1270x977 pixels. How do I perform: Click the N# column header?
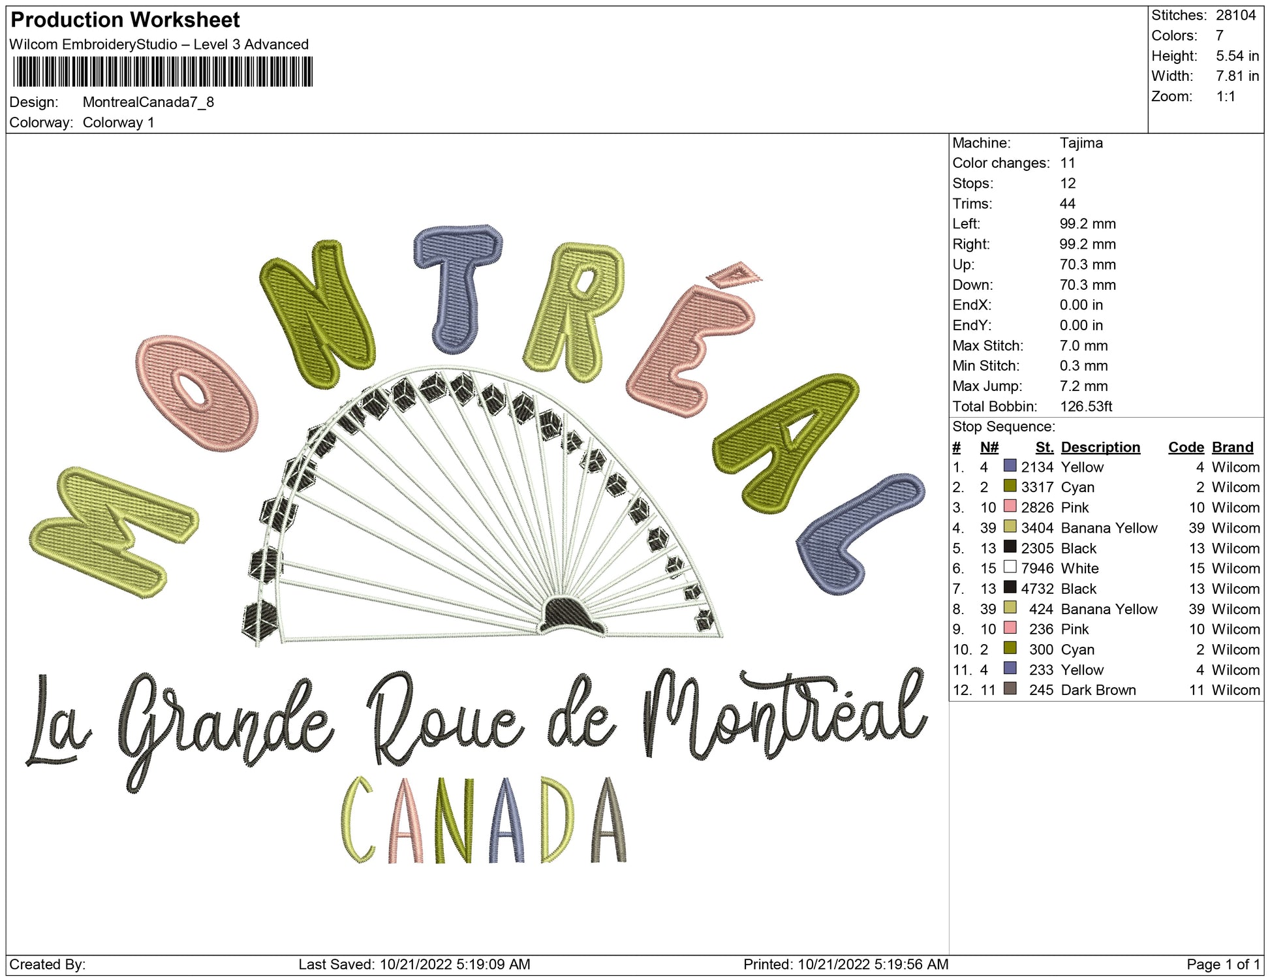989,447
